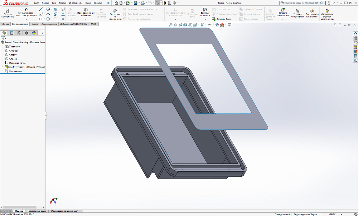Open the Инструменты menu
The width and height of the screenshot is (358, 216).
coord(76,3)
